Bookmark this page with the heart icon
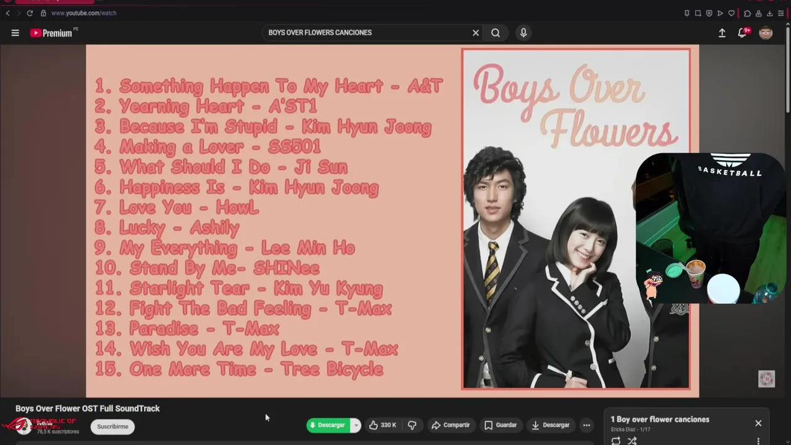 click(x=731, y=13)
